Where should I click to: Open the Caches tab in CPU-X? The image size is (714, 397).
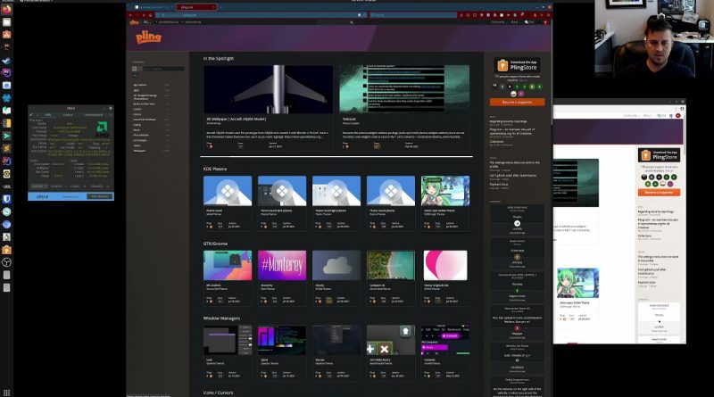coord(68,115)
